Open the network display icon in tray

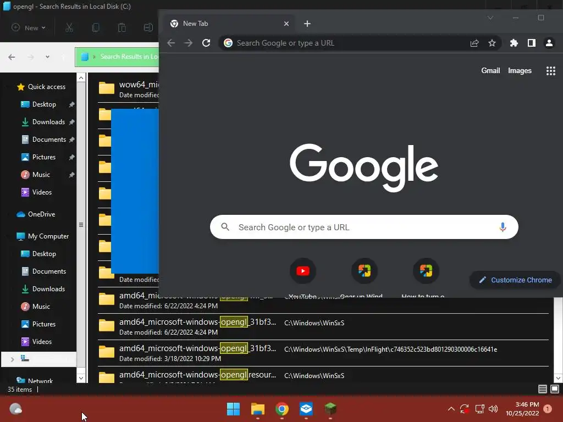[479, 409]
